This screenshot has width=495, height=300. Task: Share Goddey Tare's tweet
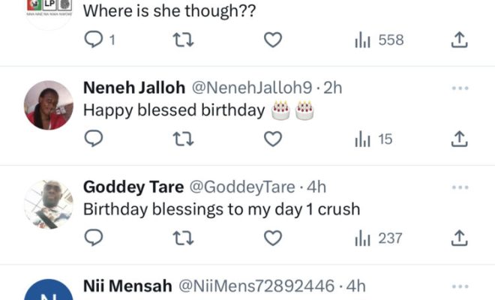(x=460, y=238)
